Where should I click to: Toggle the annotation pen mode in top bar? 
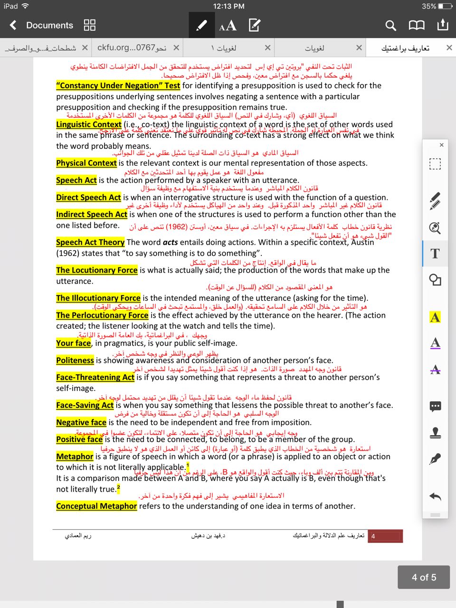pos(201,25)
